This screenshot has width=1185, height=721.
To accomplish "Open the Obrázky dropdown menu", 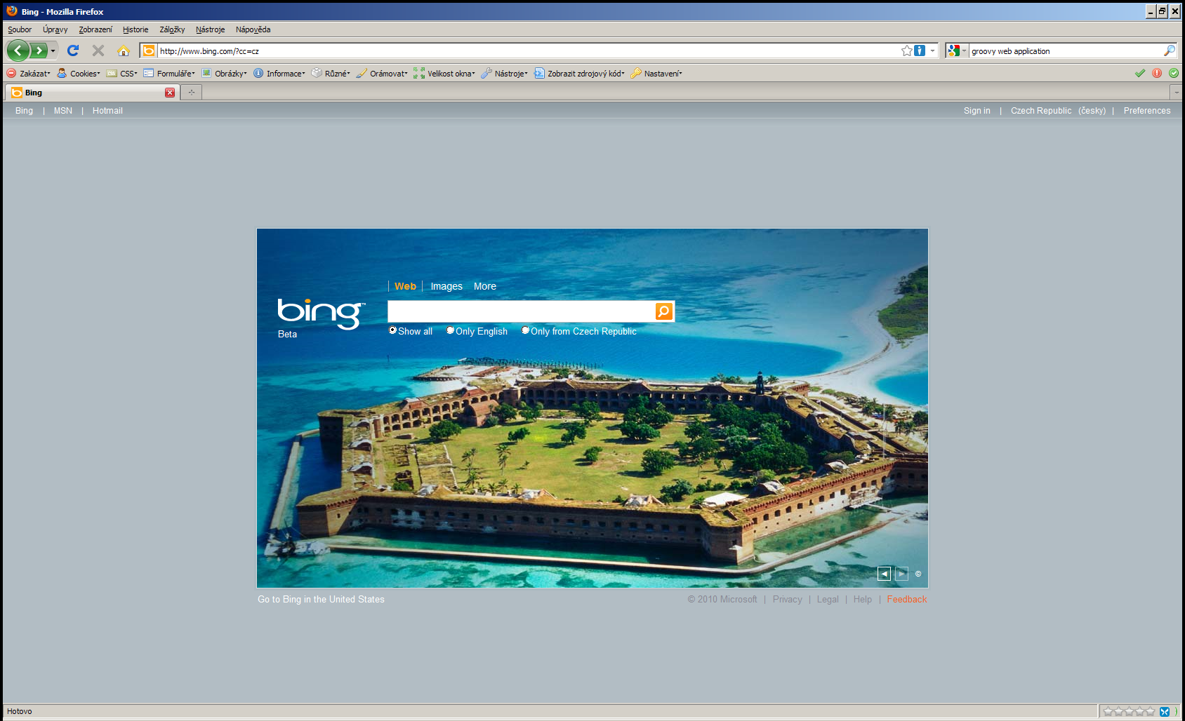I will [x=225, y=73].
